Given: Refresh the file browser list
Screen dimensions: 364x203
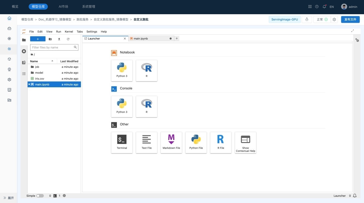Looking at the screenshot, I should pos(68,39).
